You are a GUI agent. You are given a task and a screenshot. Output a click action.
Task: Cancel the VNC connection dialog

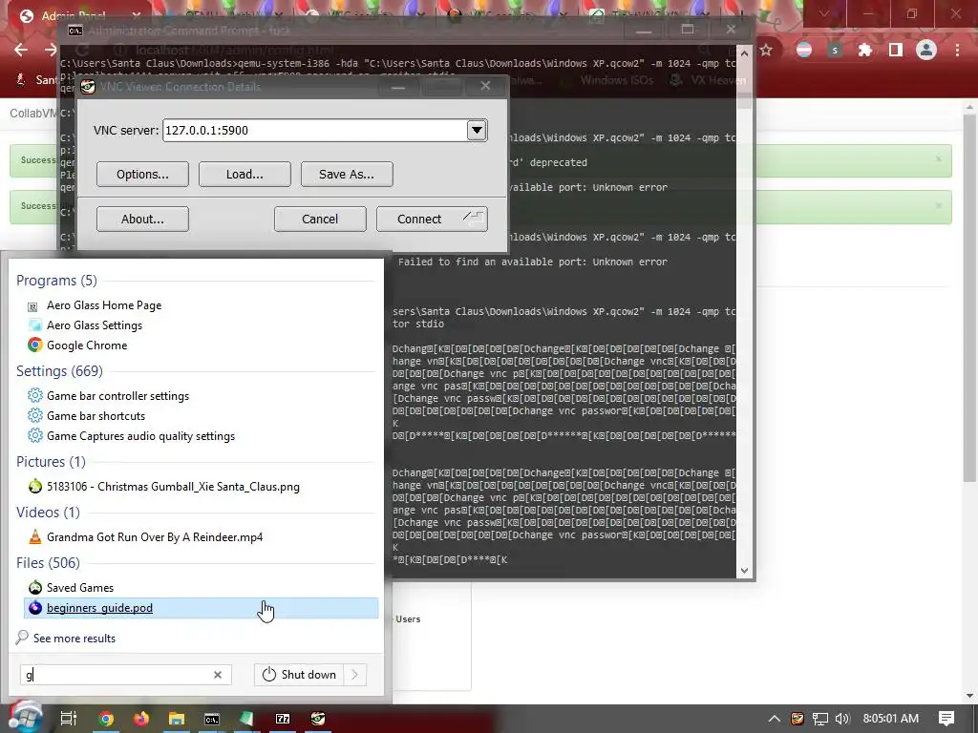320,219
